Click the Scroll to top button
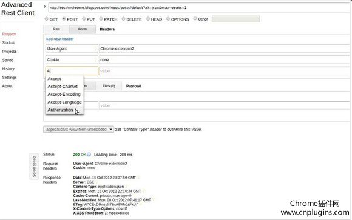 (34, 167)
